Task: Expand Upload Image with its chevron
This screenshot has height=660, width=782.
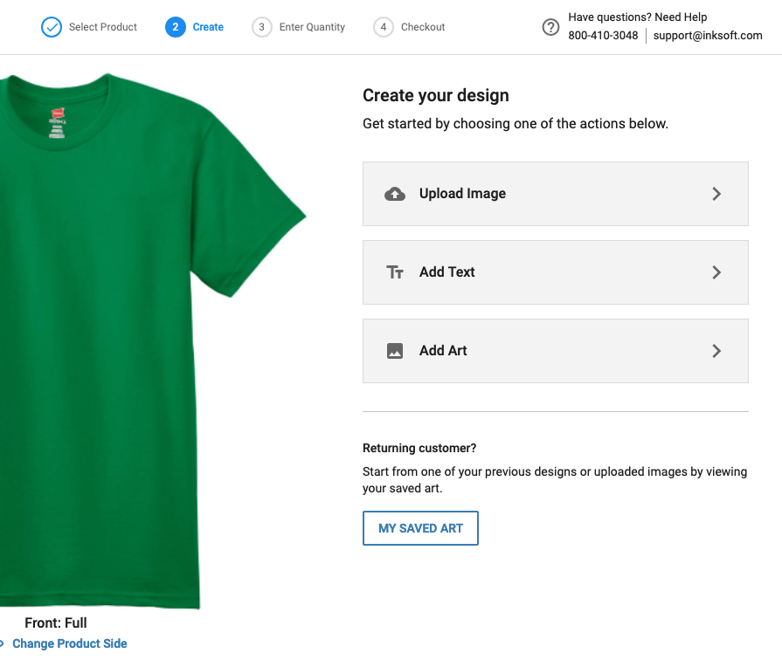Action: pos(716,194)
